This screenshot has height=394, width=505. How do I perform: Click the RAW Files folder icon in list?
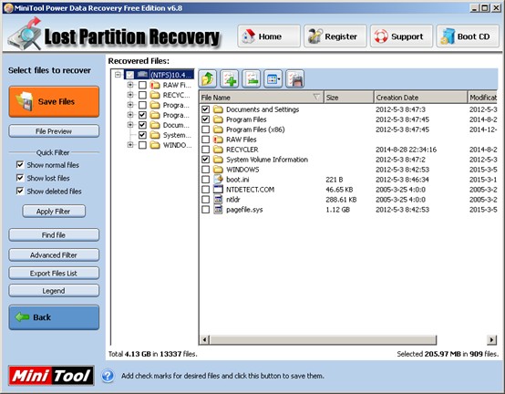(x=218, y=140)
